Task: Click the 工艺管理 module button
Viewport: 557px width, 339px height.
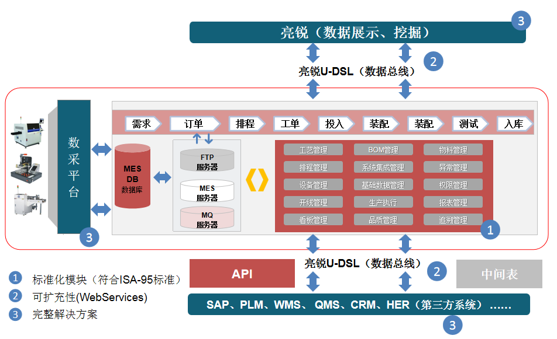Action: point(314,150)
